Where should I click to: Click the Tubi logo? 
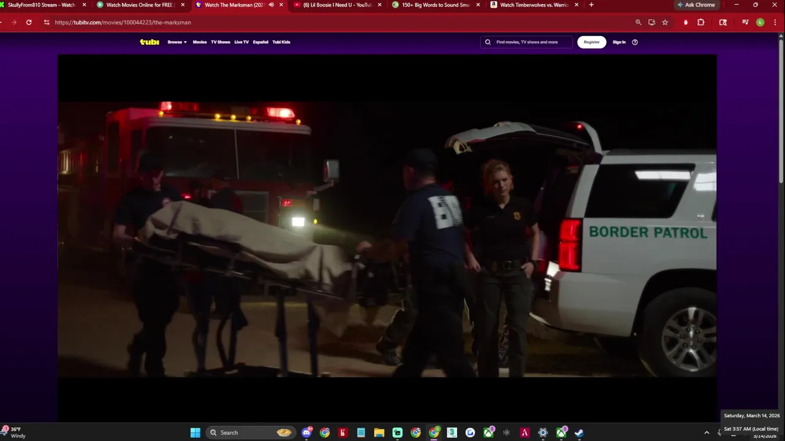click(x=149, y=42)
